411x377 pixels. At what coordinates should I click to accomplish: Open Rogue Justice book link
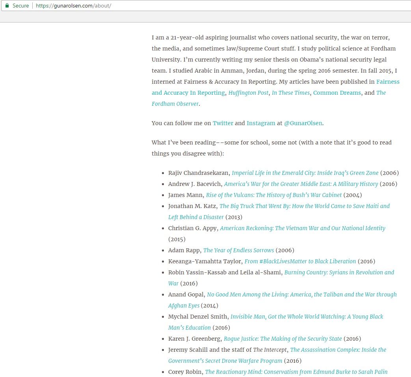click(x=283, y=339)
